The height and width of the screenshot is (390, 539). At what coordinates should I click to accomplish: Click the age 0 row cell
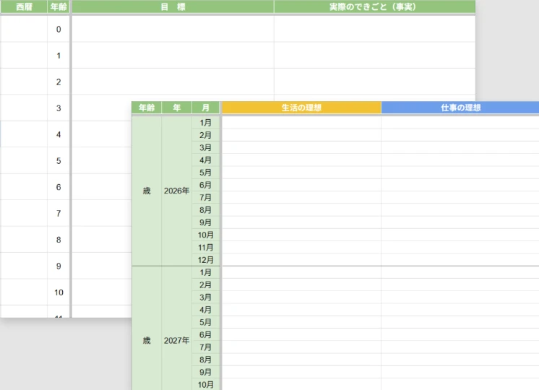pos(59,29)
